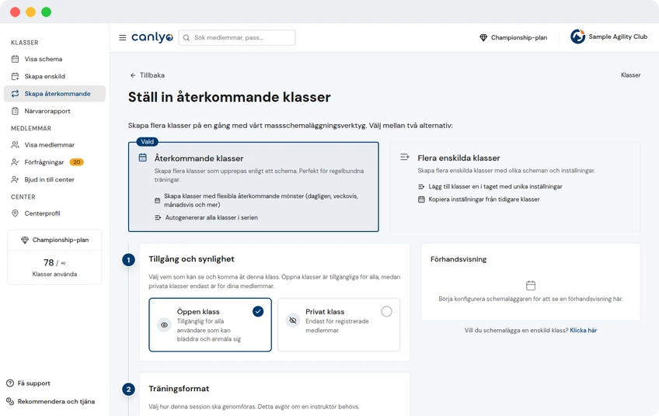659x416 pixels.
Task: Click the calendar icon in the Återkommande klasser card
Action: click(143, 158)
